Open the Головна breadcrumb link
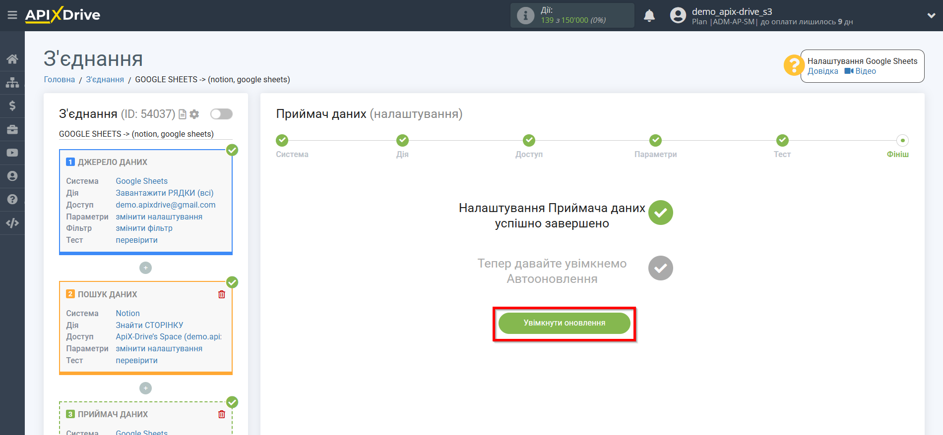 tap(60, 80)
